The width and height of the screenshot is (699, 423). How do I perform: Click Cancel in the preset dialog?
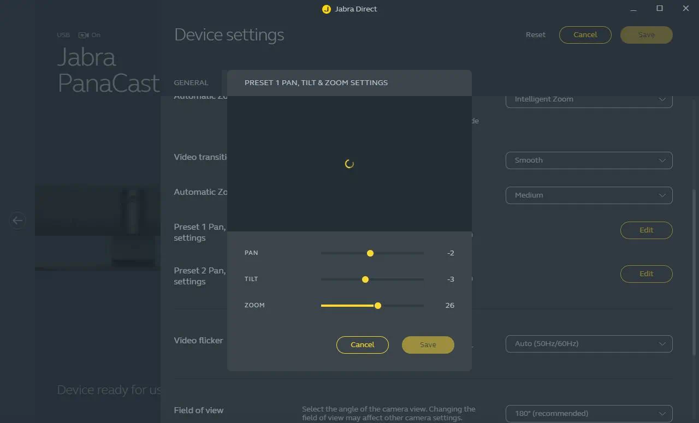click(363, 345)
